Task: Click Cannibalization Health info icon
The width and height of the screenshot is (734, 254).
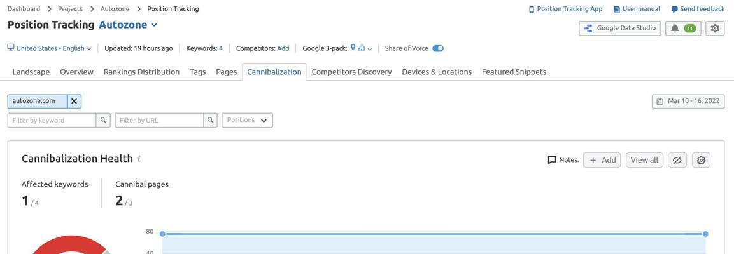Action: click(139, 159)
